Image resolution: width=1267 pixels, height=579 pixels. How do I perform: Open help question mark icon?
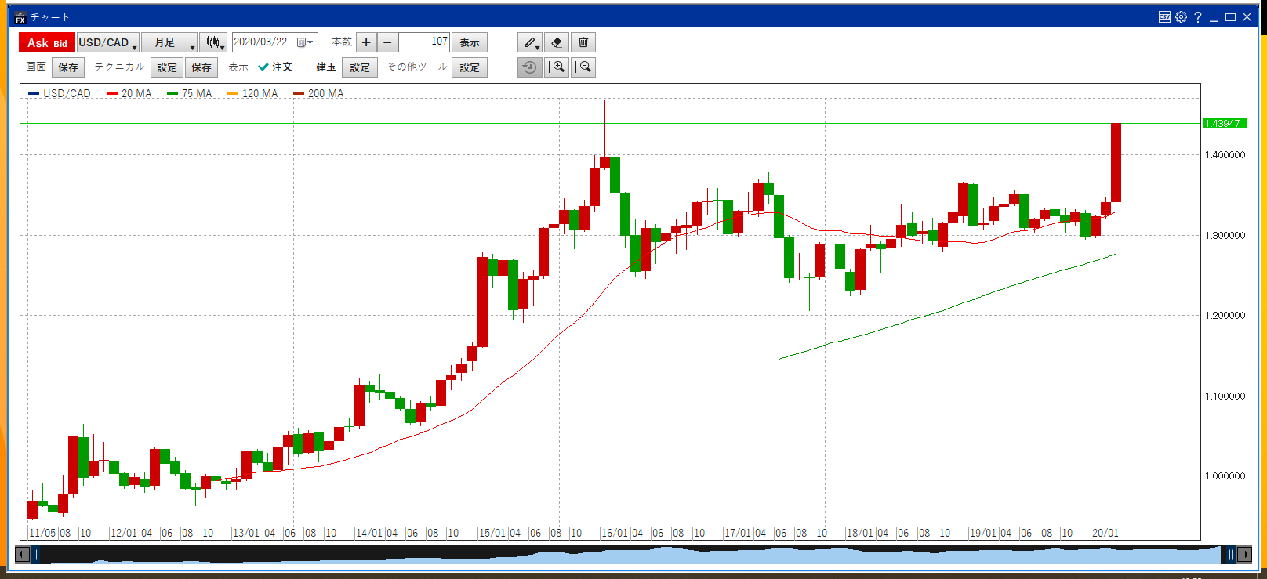1198,16
